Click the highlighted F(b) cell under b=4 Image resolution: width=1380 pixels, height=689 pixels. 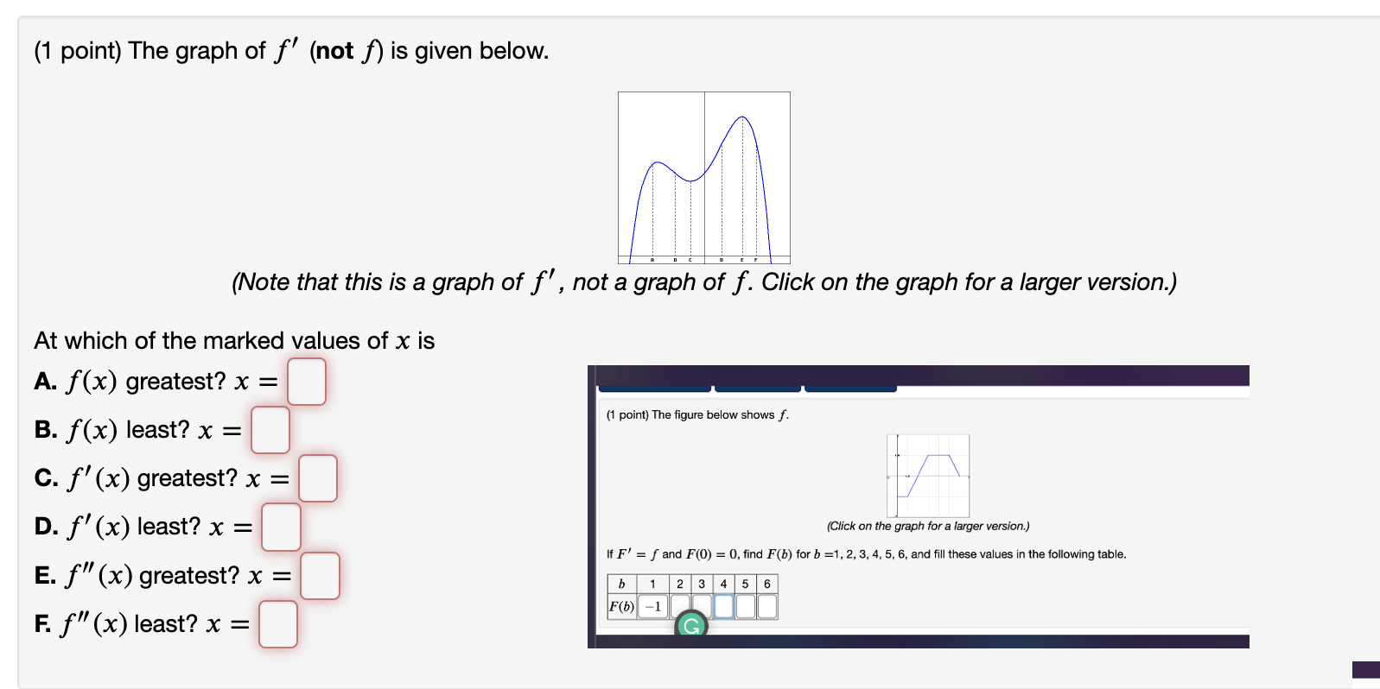tap(724, 605)
